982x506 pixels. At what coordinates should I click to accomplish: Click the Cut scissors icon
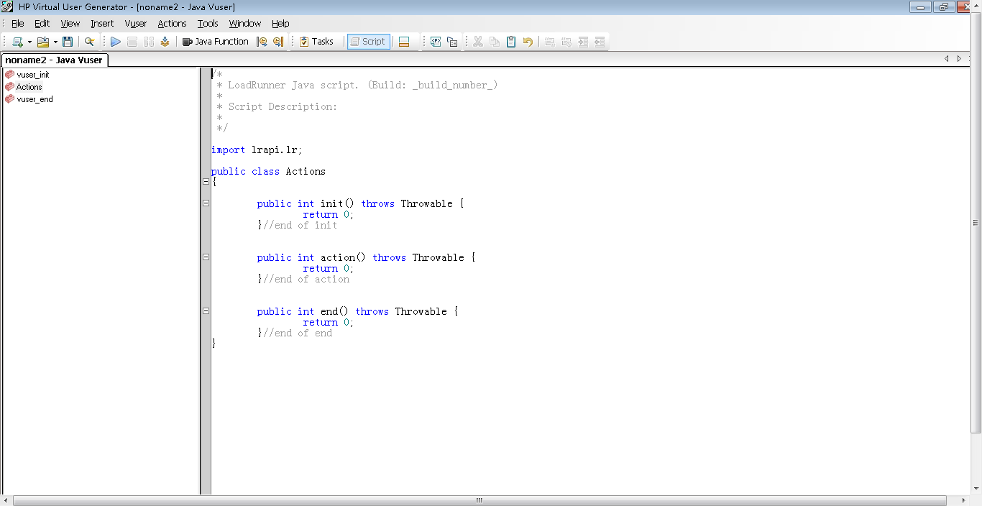tap(478, 42)
